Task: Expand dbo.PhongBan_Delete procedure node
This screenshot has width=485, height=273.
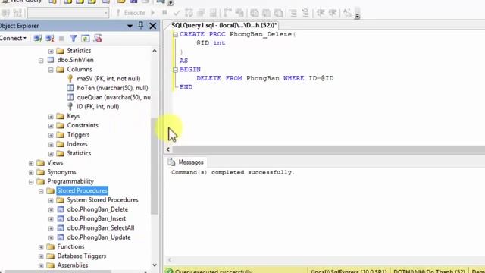Action: pyautogui.click(x=51, y=210)
